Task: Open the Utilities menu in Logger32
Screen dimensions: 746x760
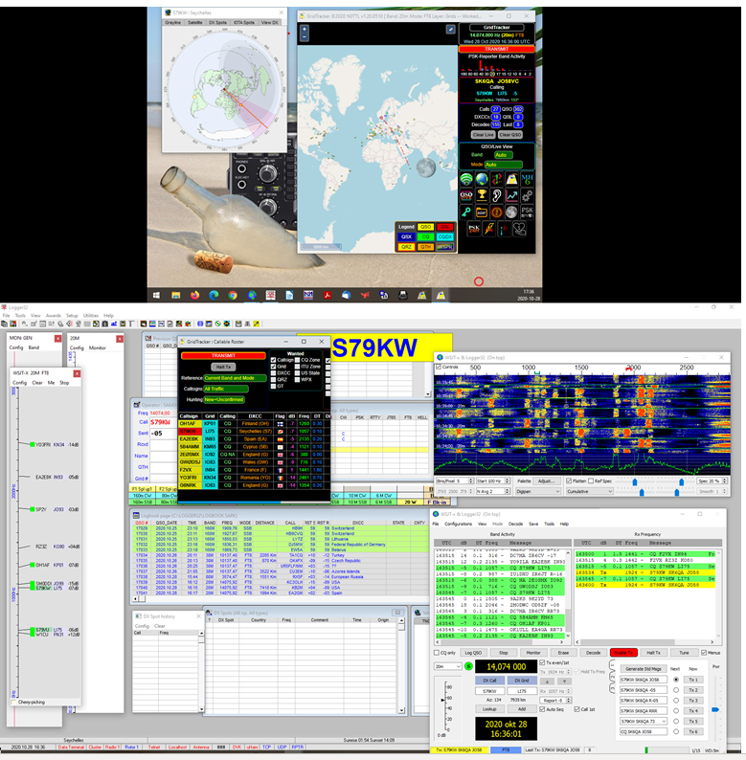Action: [91, 315]
